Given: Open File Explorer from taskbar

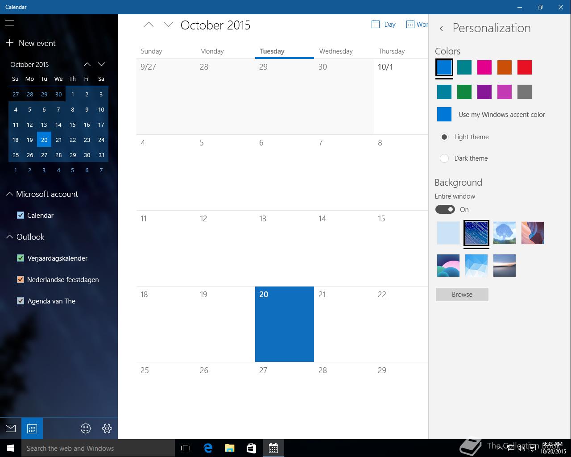Looking at the screenshot, I should (230, 448).
